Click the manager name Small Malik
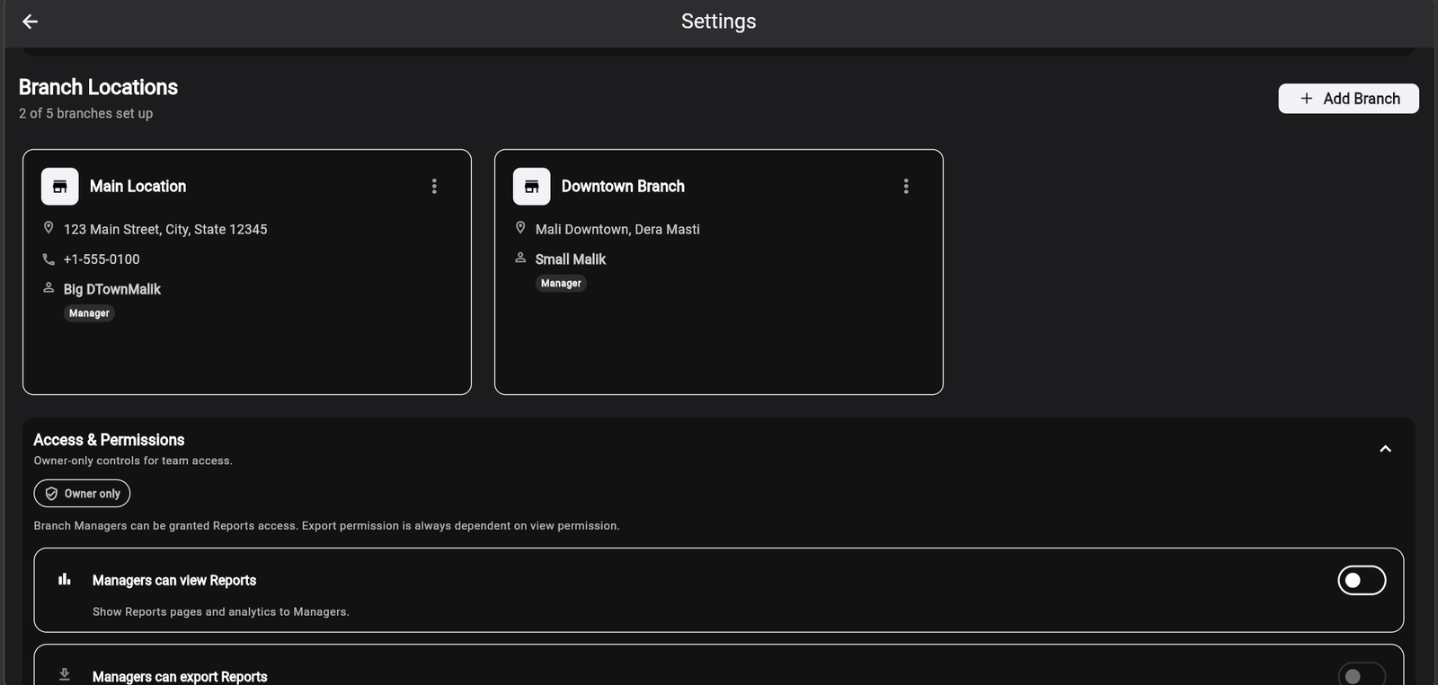 coord(571,259)
